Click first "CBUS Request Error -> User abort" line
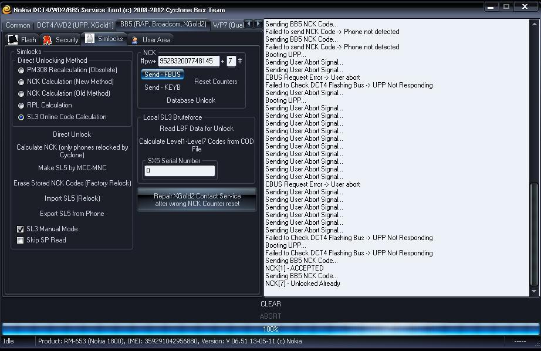 tap(312, 77)
